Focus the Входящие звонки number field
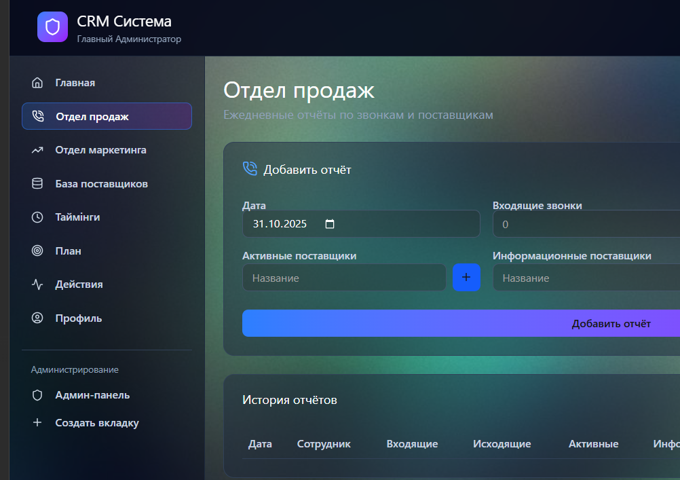 coord(586,224)
